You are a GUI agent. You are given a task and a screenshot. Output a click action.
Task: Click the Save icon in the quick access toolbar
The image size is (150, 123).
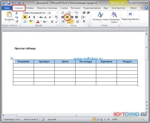(8, 3)
